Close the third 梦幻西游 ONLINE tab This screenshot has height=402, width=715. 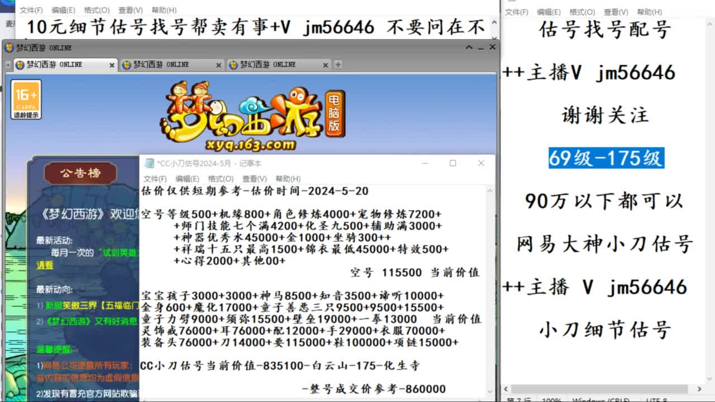click(x=326, y=65)
